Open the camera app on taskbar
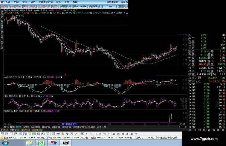This screenshot has height=146, width=226. pos(65,143)
